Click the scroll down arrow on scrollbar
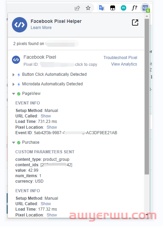 coord(147,215)
